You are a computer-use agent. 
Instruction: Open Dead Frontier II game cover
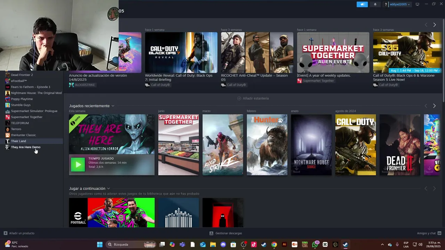click(400, 145)
